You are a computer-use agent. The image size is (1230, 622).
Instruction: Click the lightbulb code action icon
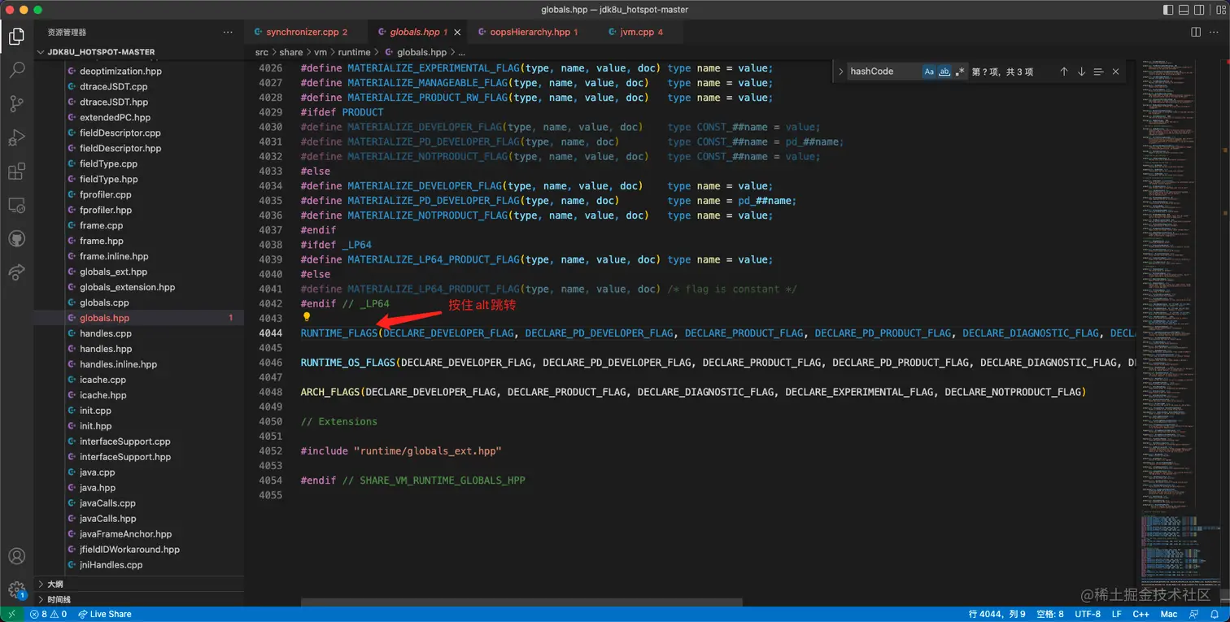click(307, 317)
